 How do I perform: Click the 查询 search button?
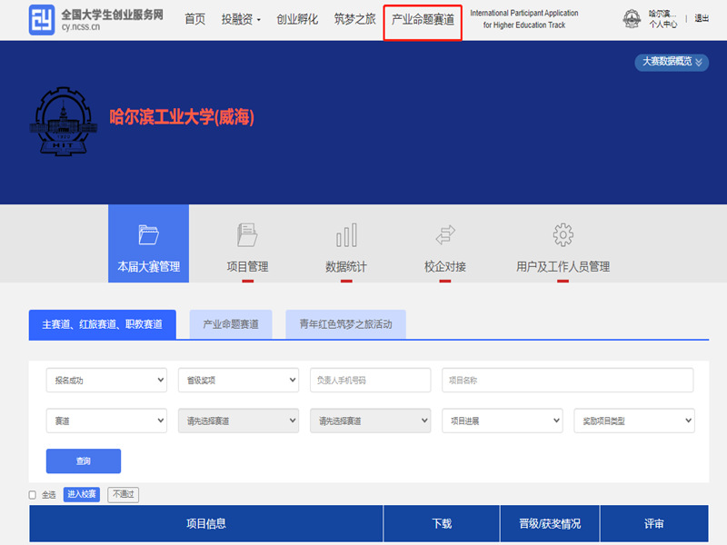(x=83, y=461)
